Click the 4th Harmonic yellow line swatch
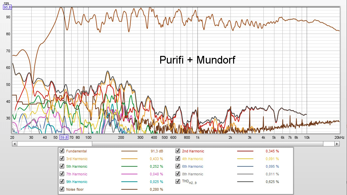This screenshot has height=195, width=347. (x=245, y=159)
